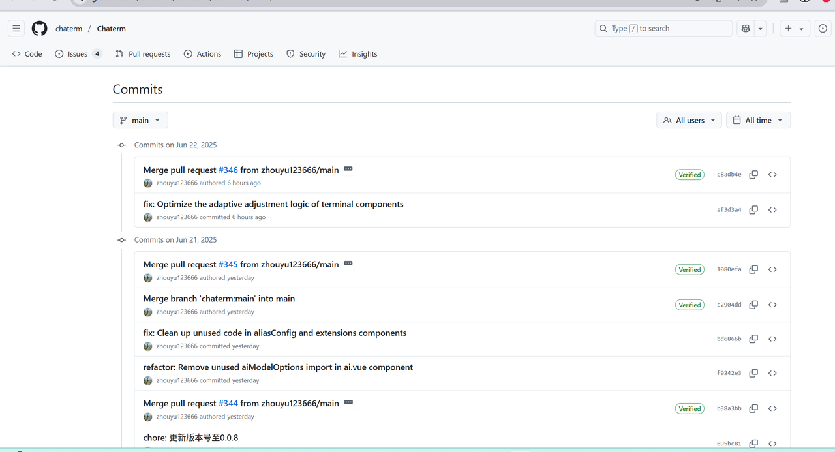835x452 pixels.
Task: Switch to the Issues tab
Action: (x=78, y=54)
